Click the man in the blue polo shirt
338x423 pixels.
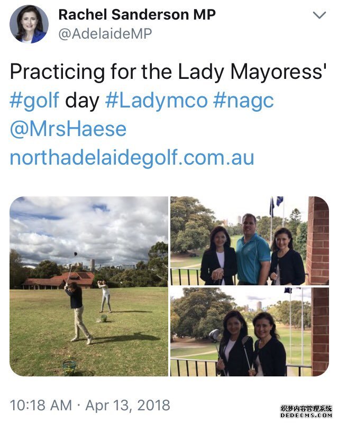coord(252,249)
